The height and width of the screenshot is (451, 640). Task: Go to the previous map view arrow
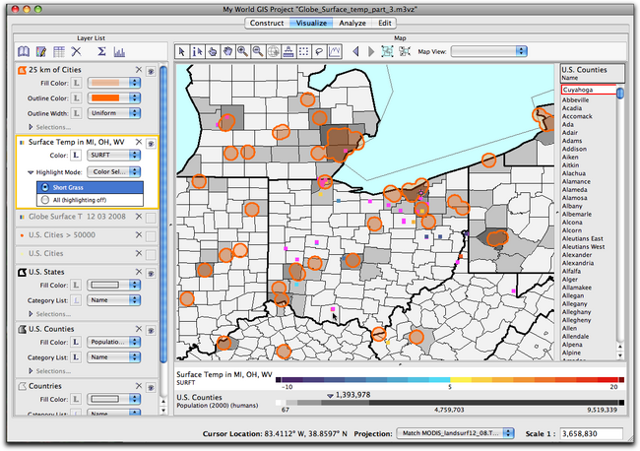point(357,51)
